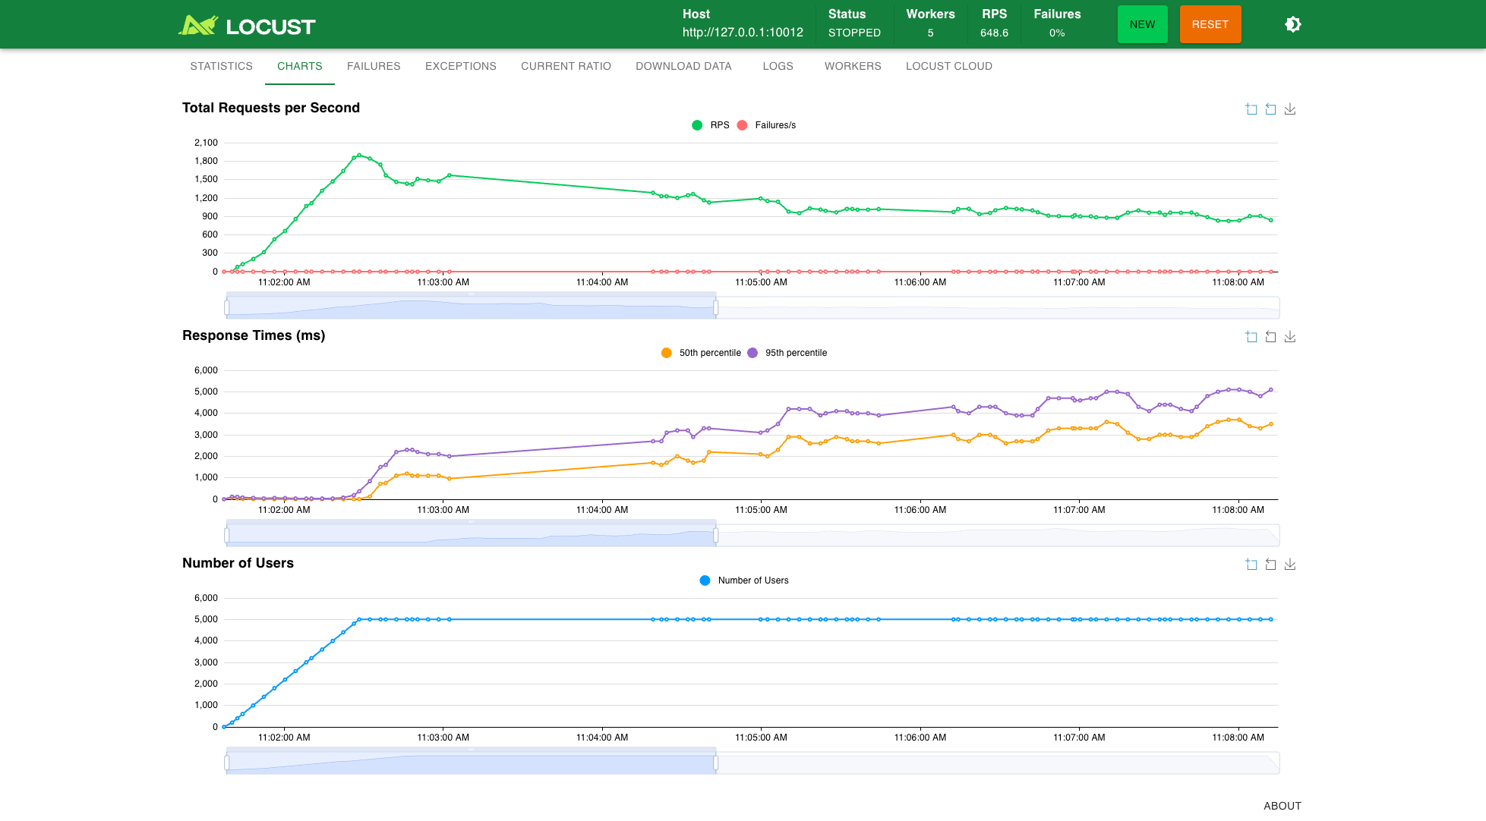Screen dimensions: 1486x821
Task: Click zoom reset icon on Number of Users chart
Action: [x=1270, y=565]
